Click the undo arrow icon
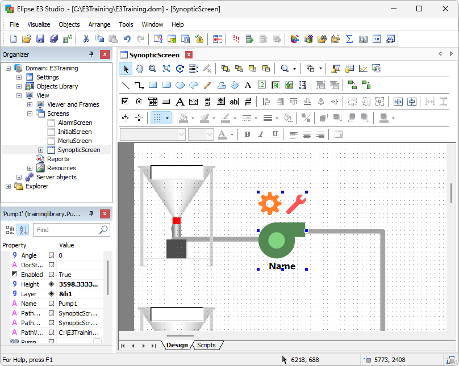 pos(127,39)
